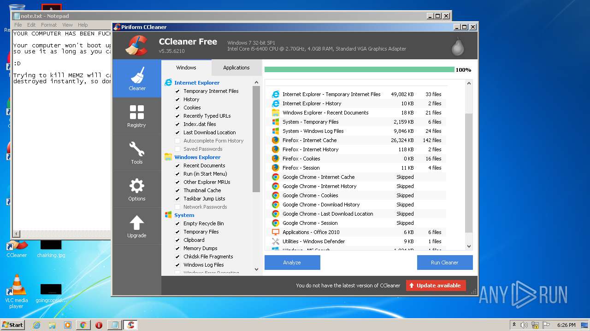
Task: Open Google Chrome from taskbar
Action: [x=83, y=325]
